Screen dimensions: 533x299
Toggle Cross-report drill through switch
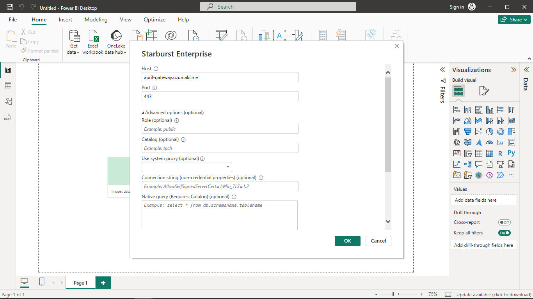coord(504,222)
